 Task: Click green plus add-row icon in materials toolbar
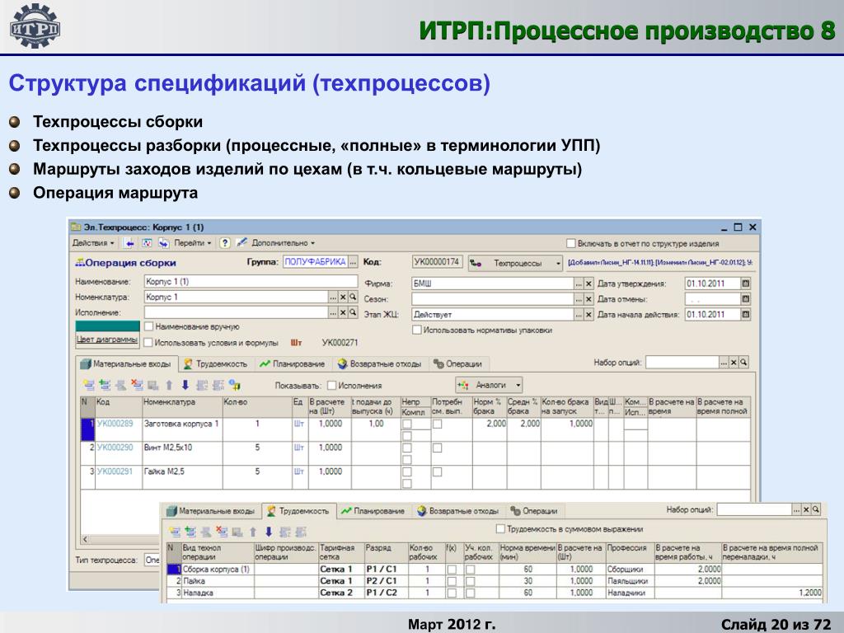(x=105, y=385)
